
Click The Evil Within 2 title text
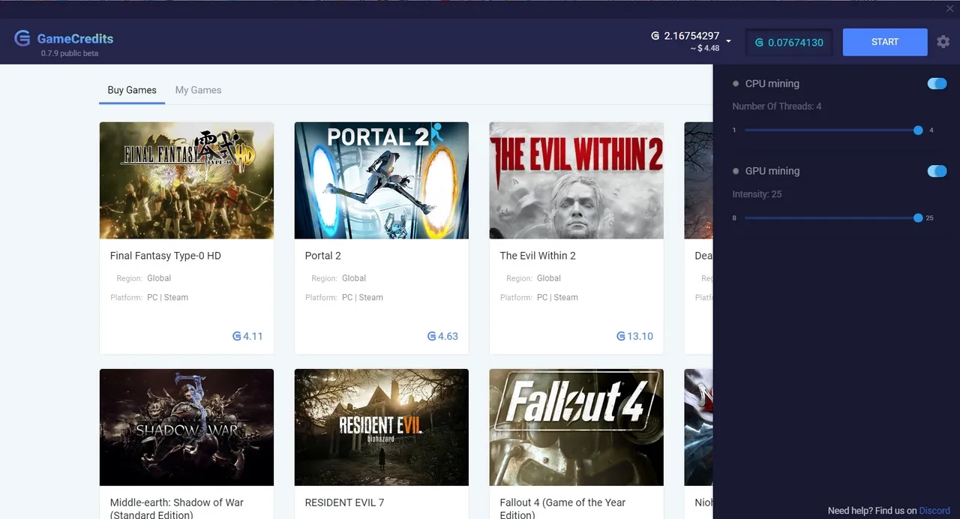(x=538, y=256)
